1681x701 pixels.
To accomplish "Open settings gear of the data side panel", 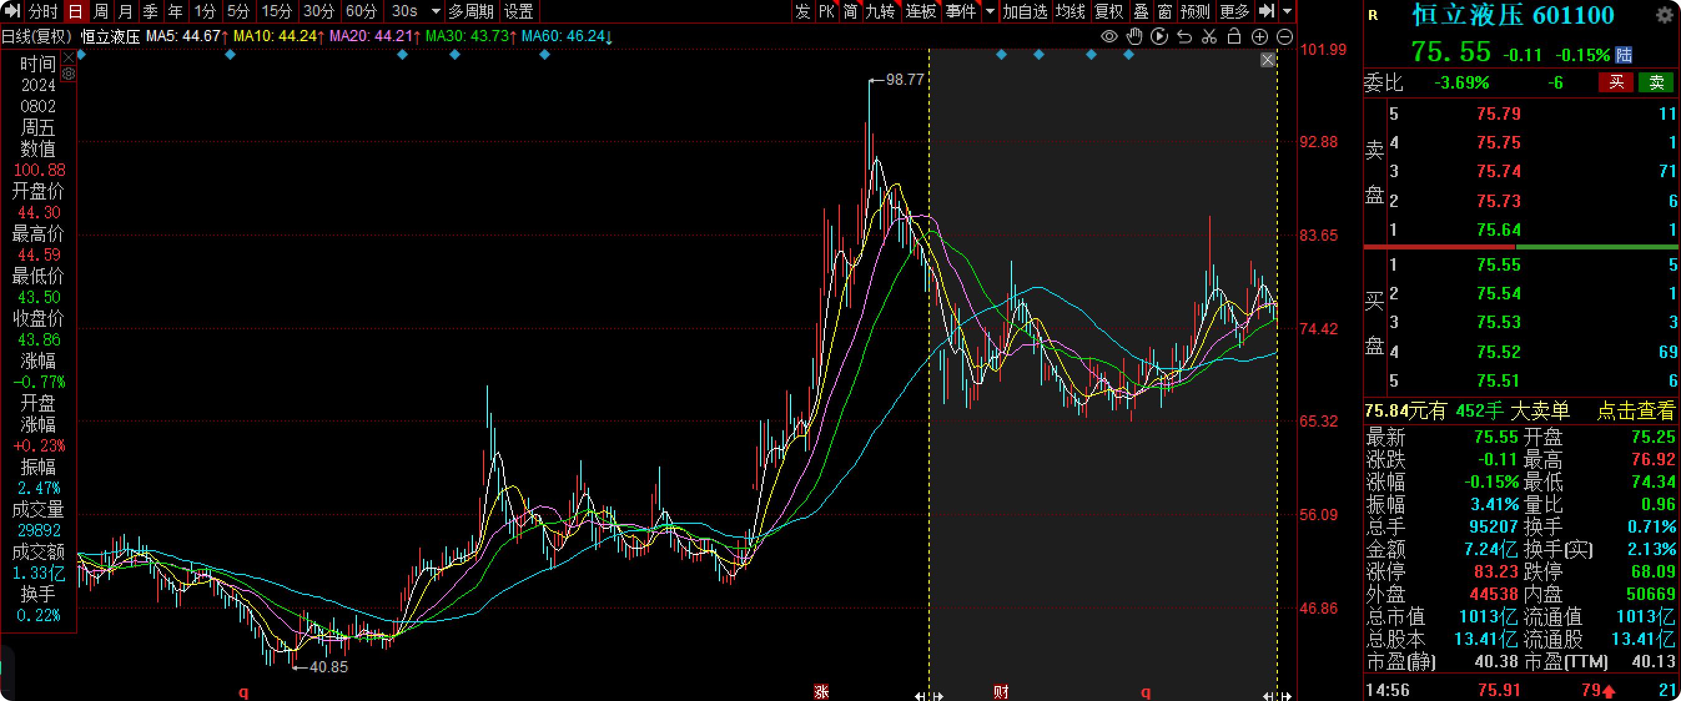I will coord(69,74).
